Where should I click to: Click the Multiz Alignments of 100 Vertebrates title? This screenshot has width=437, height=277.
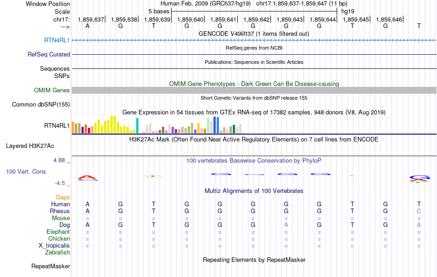254,191
